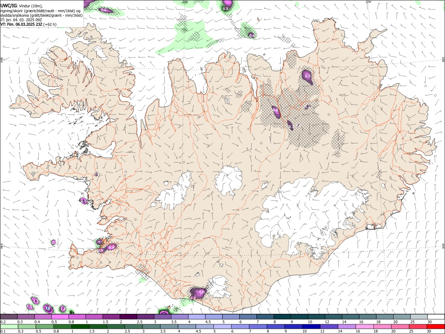Click the snow legend swatch between 2 and 2.5
The image size is (445, 334).
[x=128, y=317]
